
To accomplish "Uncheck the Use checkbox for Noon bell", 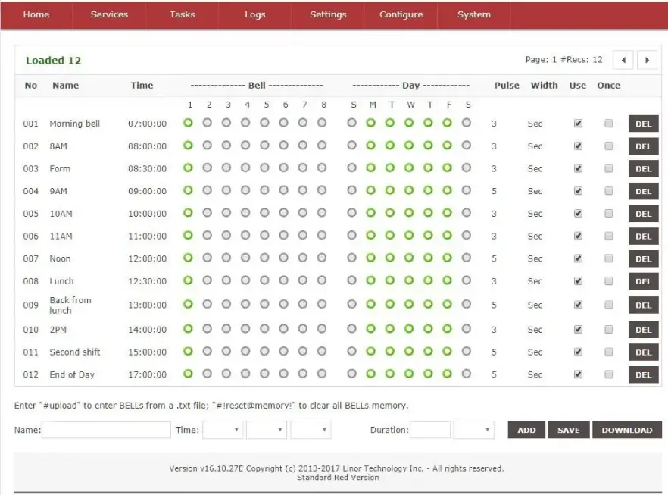I will tap(578, 258).
